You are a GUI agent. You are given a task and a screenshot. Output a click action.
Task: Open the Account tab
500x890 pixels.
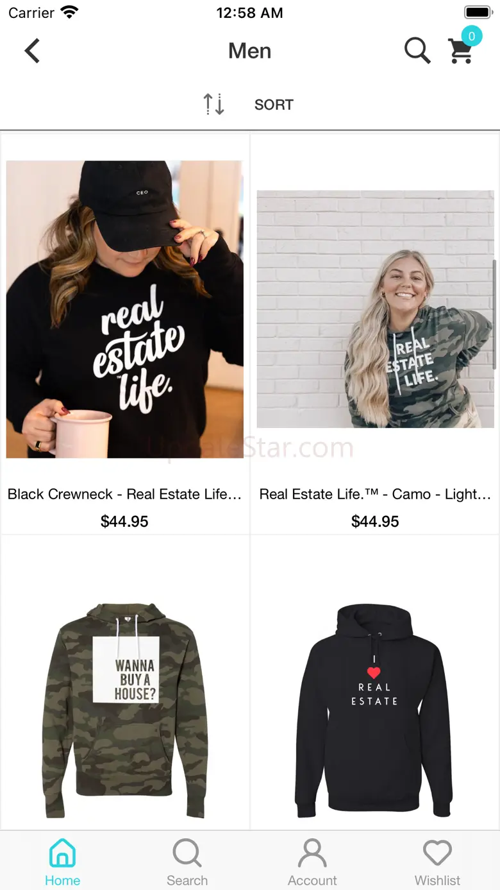pyautogui.click(x=312, y=861)
